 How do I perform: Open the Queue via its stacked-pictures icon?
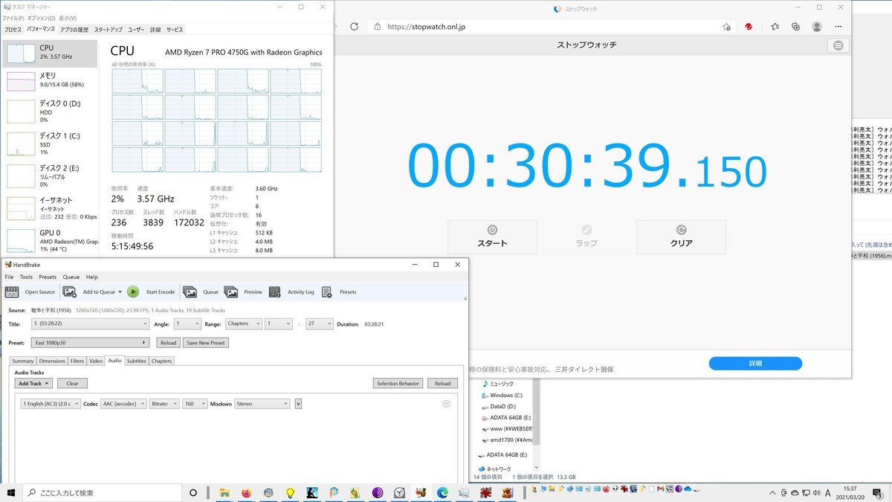pyautogui.click(x=190, y=292)
